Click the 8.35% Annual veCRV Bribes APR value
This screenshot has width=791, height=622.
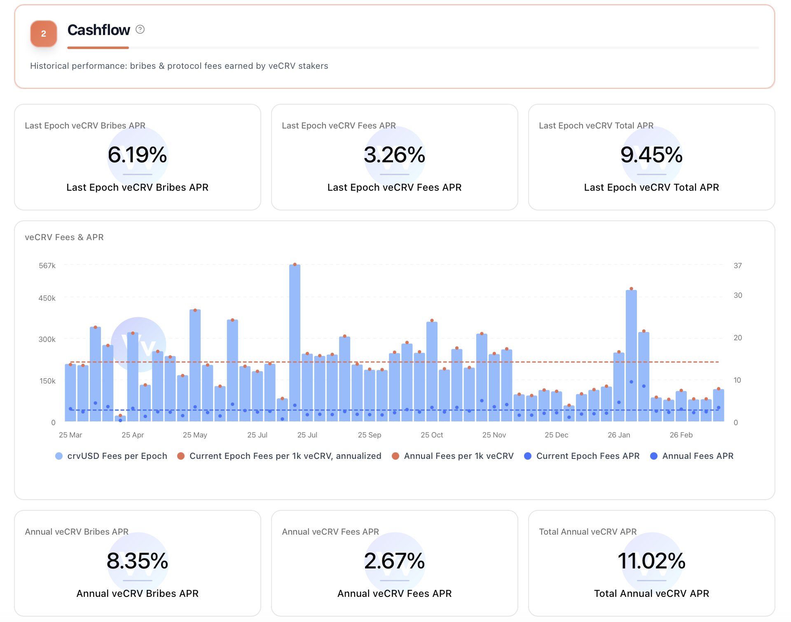(138, 561)
